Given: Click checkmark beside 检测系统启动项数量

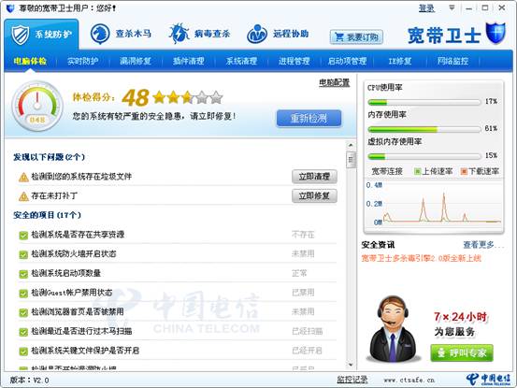Looking at the screenshot, I should (x=23, y=274).
